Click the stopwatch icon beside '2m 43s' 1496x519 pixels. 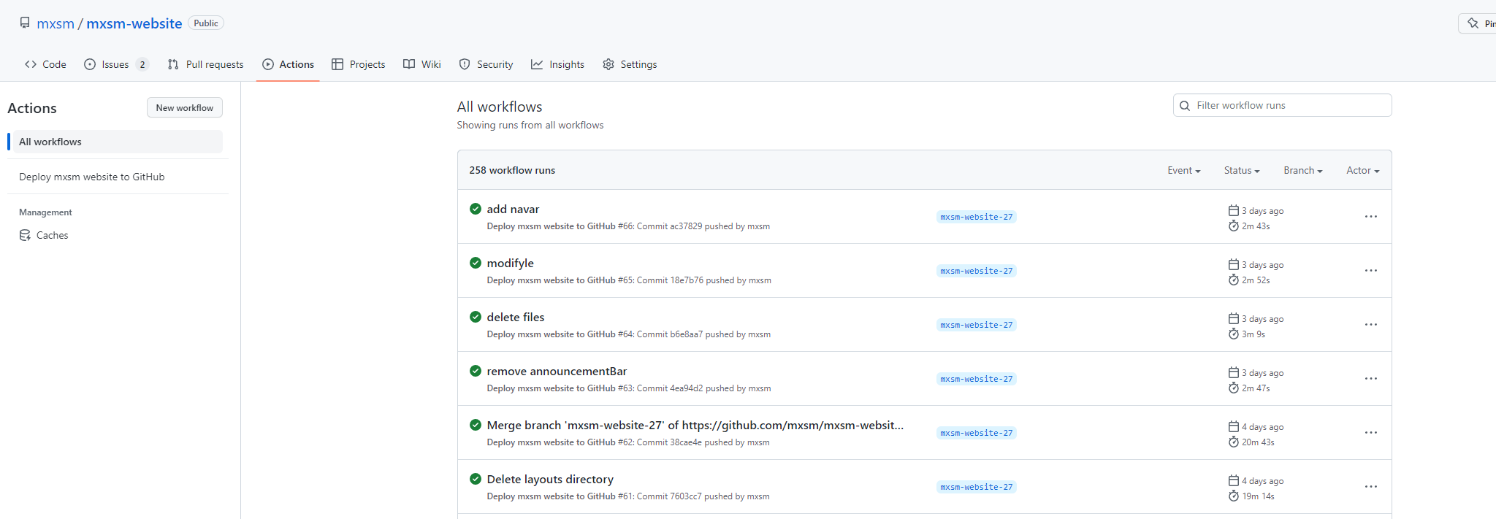(1234, 226)
